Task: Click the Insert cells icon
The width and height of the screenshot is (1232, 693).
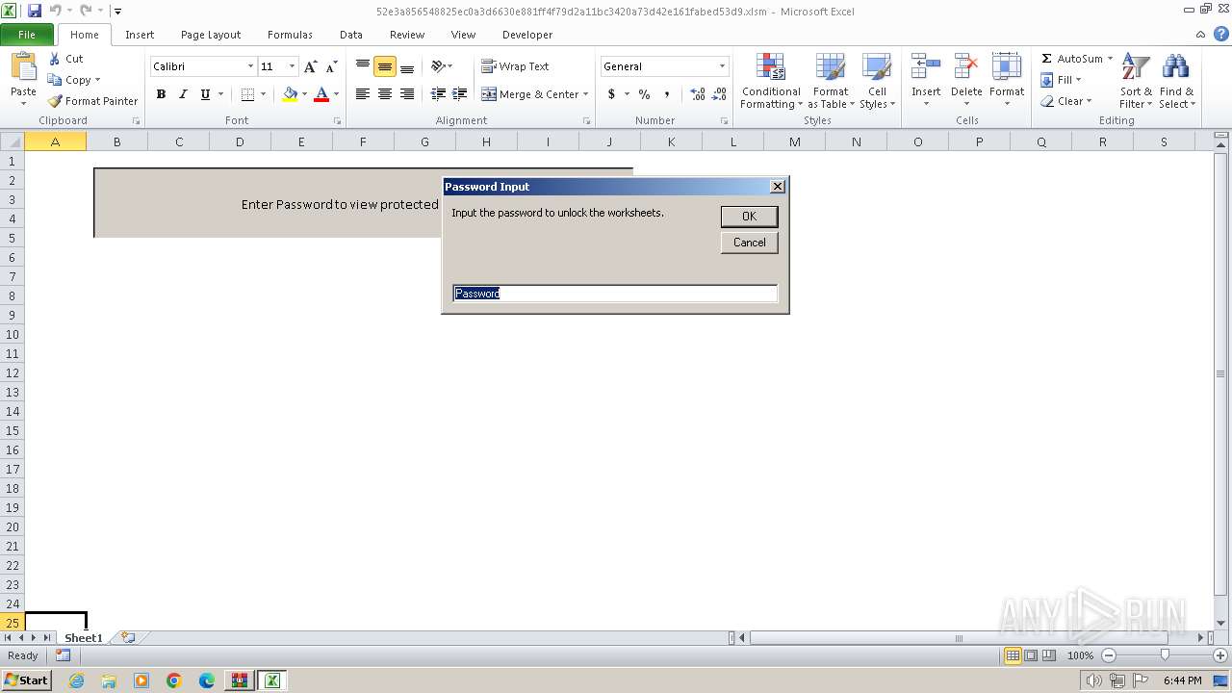Action: tap(926, 67)
